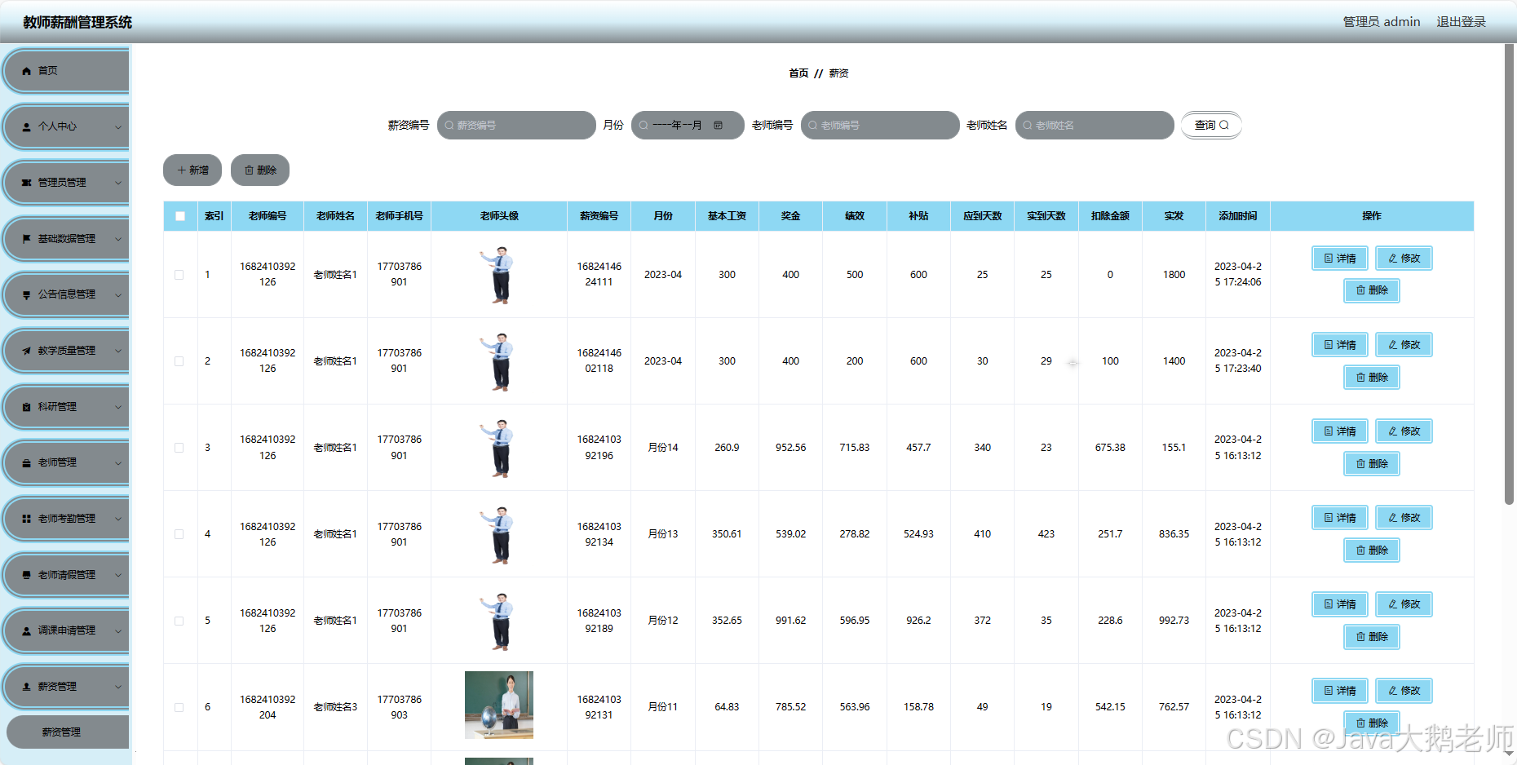Viewport: 1517px width, 765px height.
Task: Click the 管理员 admin label in header
Action: click(x=1382, y=22)
